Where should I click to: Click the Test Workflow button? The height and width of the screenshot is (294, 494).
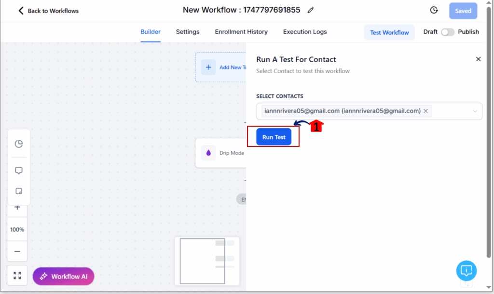tap(389, 32)
